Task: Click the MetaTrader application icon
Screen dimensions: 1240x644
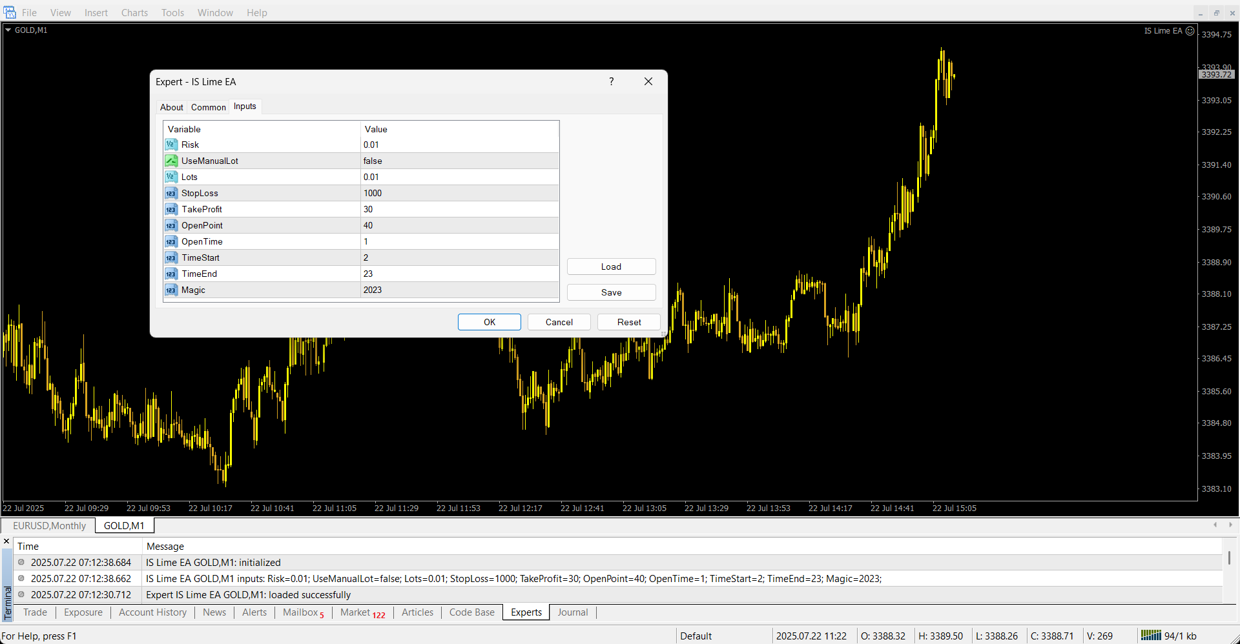Action: 10,12
